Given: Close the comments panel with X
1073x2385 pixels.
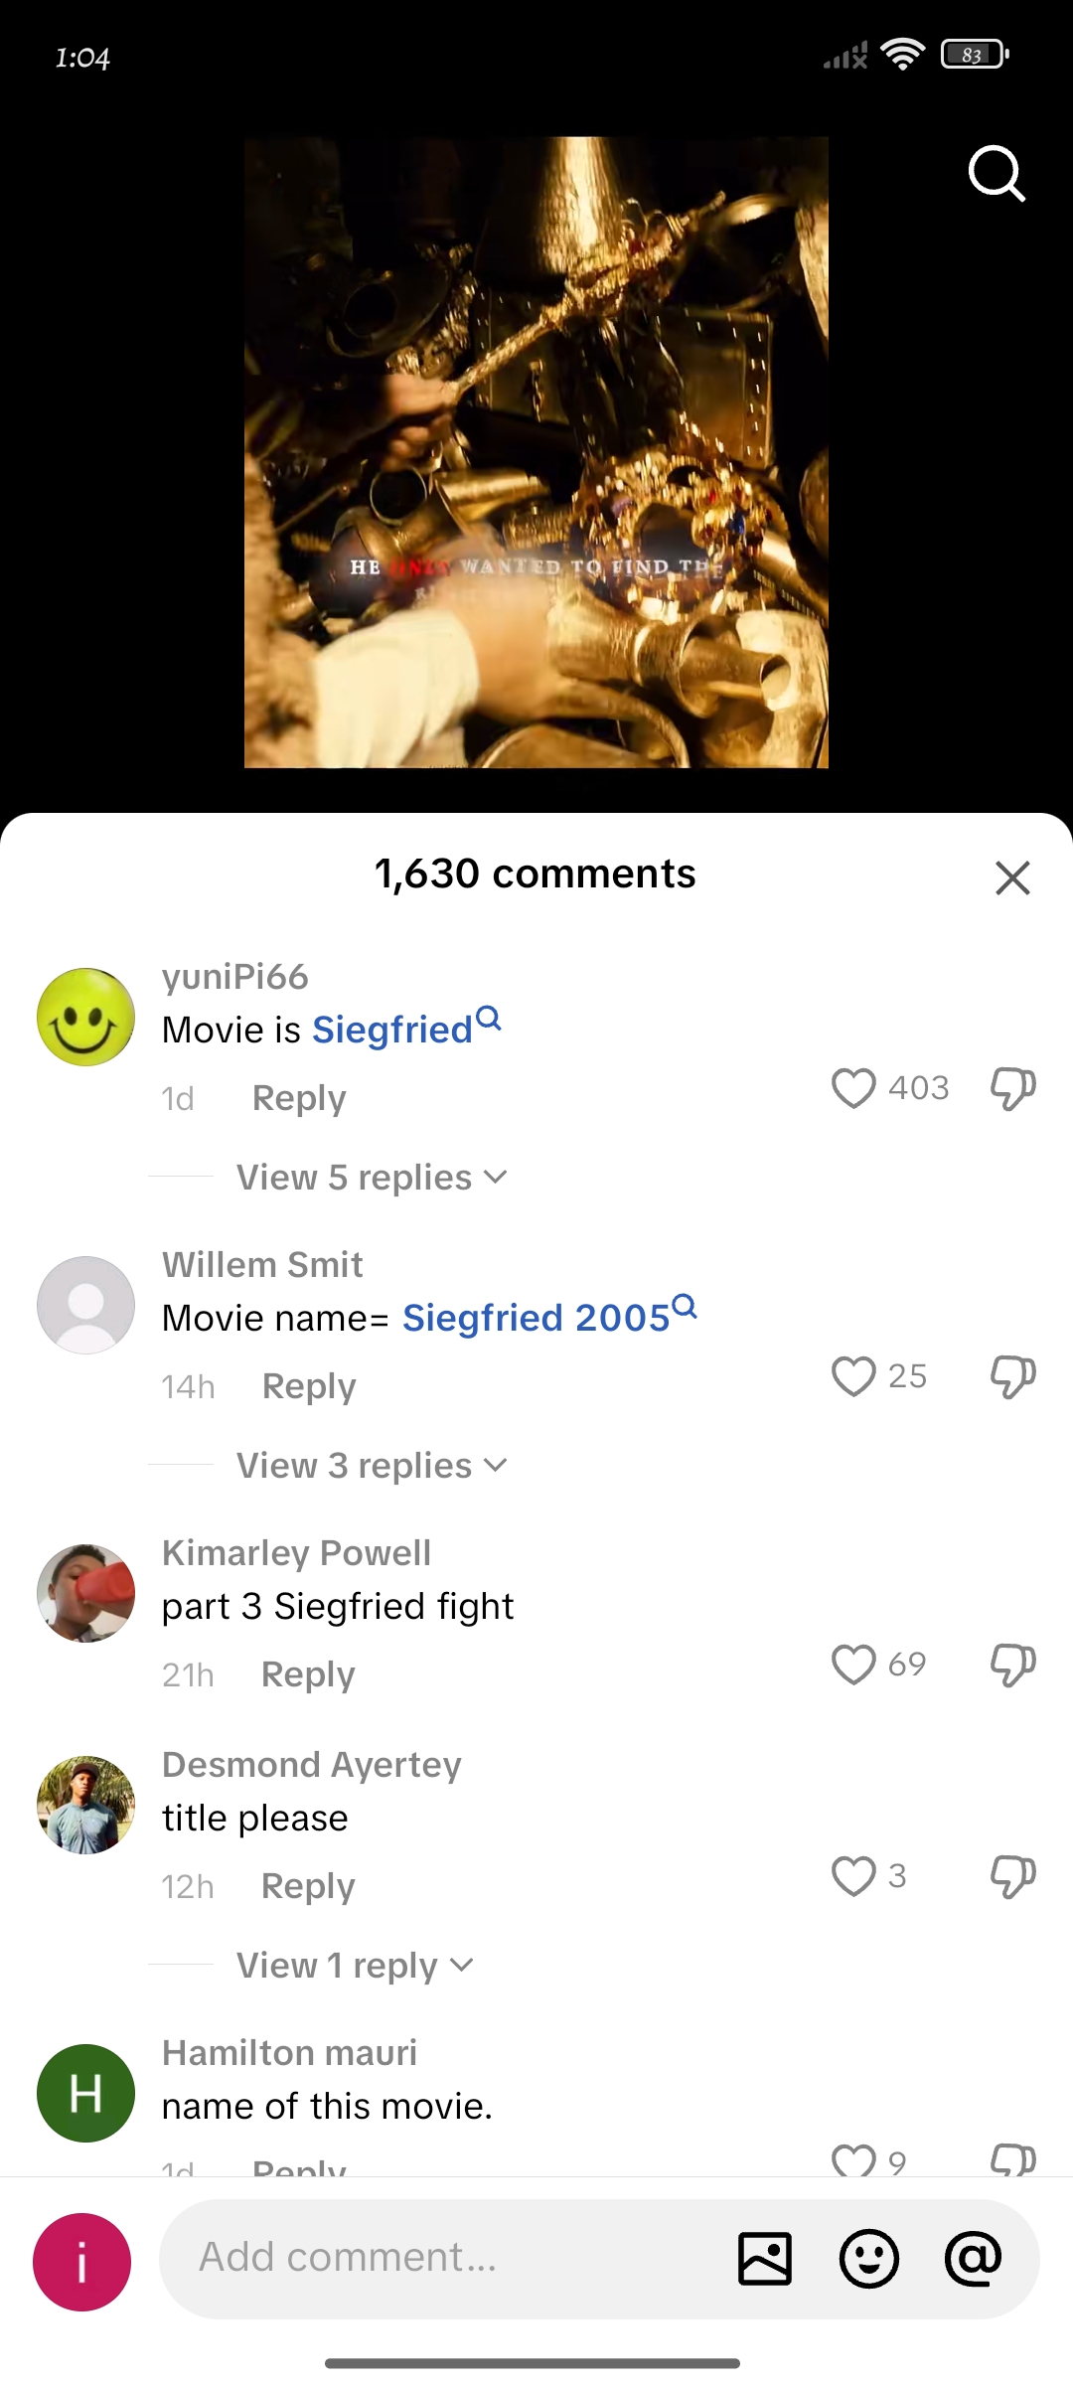Looking at the screenshot, I should [1012, 877].
